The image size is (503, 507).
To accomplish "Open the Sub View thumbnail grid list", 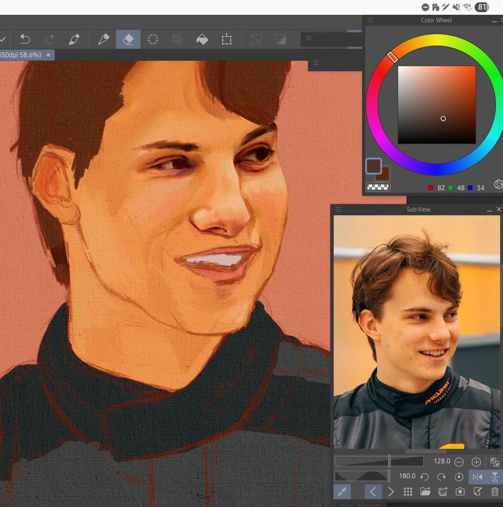I will [x=408, y=491].
